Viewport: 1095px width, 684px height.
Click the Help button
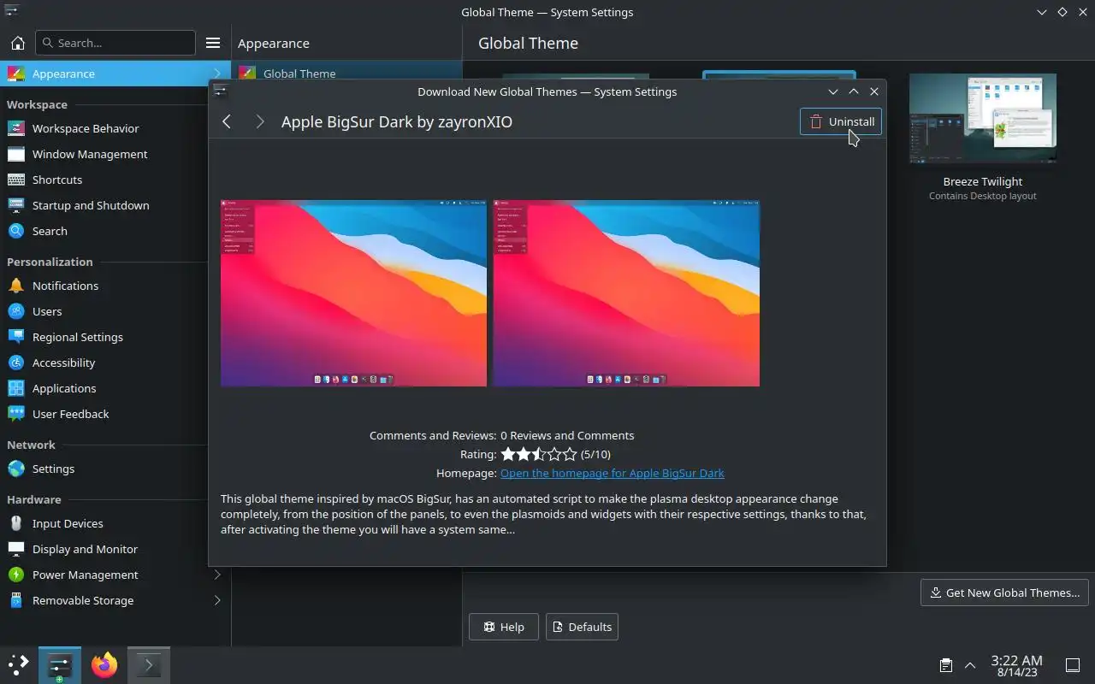(504, 627)
